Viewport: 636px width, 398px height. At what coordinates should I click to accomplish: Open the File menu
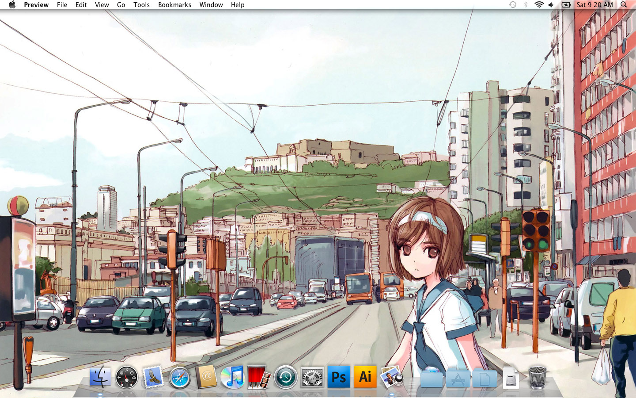coord(62,5)
